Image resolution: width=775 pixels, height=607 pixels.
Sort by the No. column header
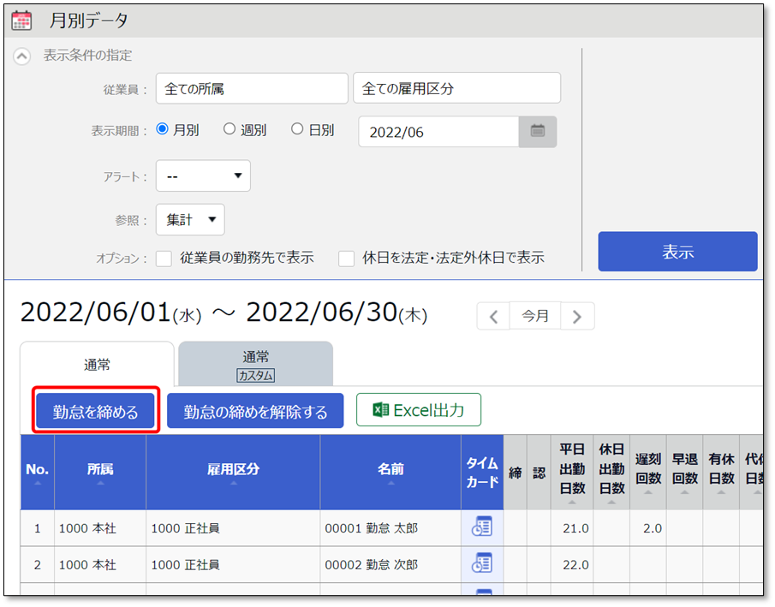[x=37, y=472]
